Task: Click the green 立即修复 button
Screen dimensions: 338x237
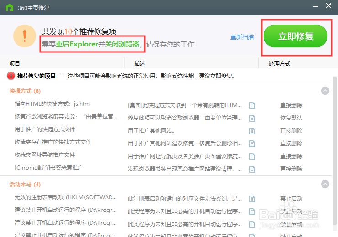Action: (x=296, y=36)
